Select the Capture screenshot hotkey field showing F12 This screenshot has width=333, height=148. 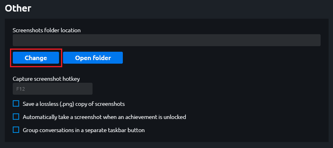tap(53, 89)
